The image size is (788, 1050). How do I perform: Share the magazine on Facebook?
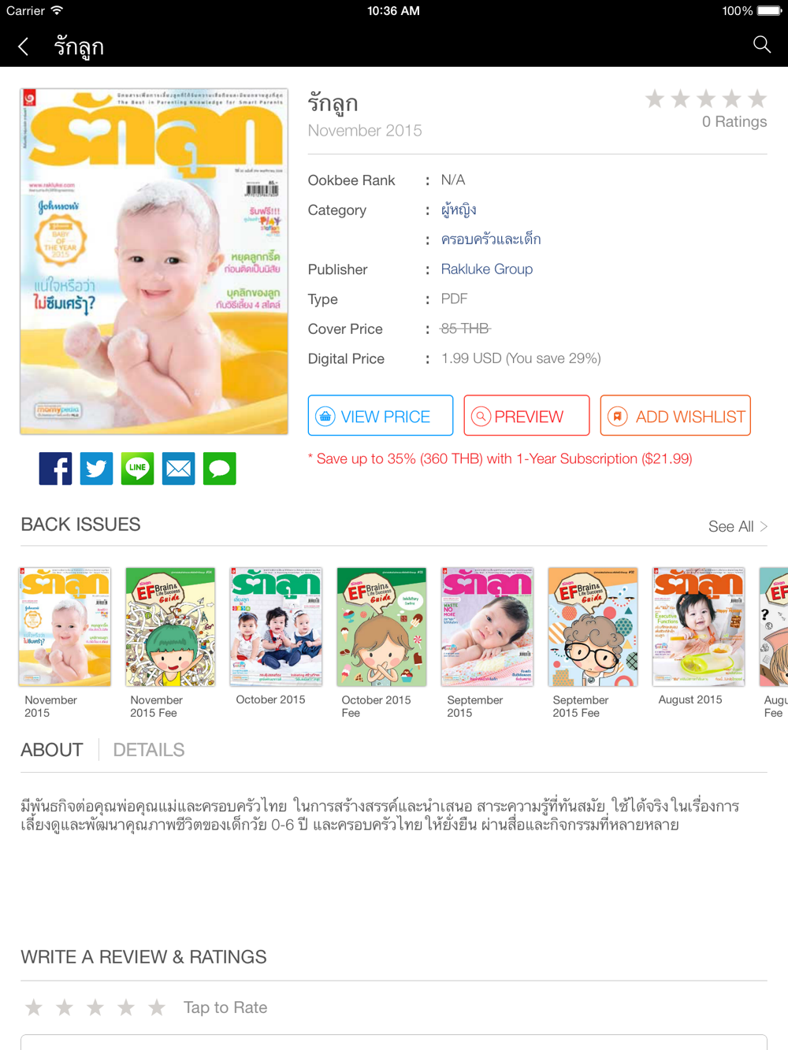point(55,469)
